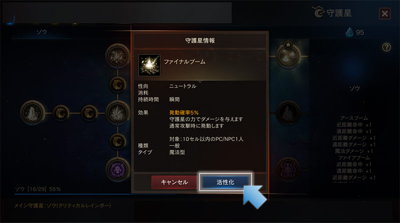Click the crescent node above the purple rune node
Screen dimensions: 400x223
[117, 141]
